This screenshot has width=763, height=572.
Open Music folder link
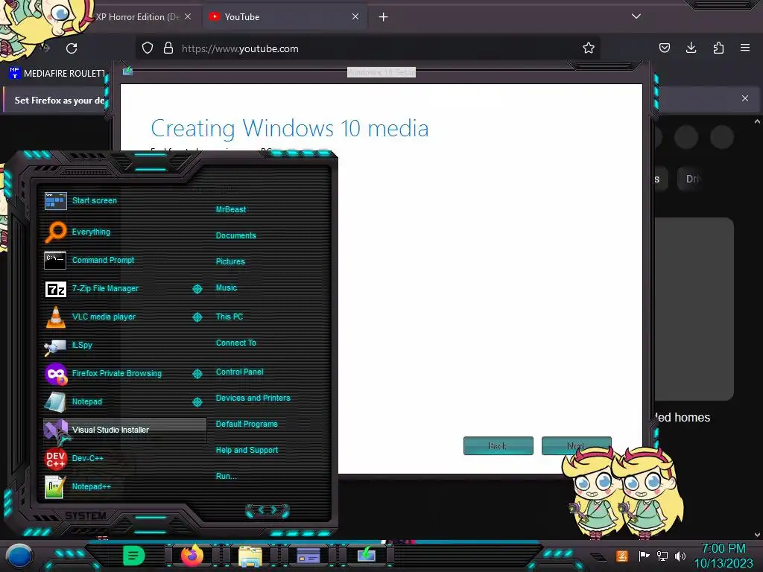coord(227,288)
